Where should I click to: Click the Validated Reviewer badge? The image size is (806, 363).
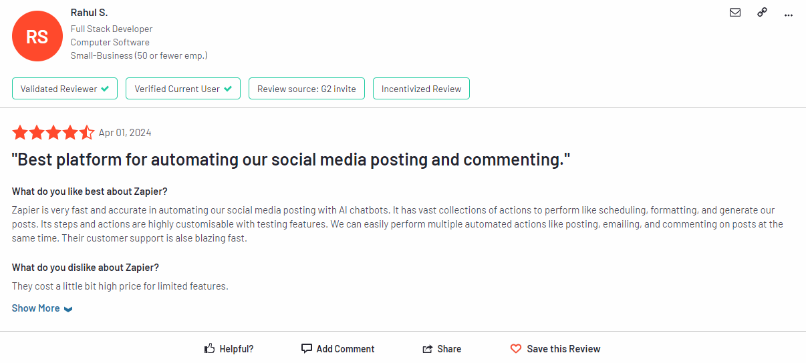tap(65, 89)
